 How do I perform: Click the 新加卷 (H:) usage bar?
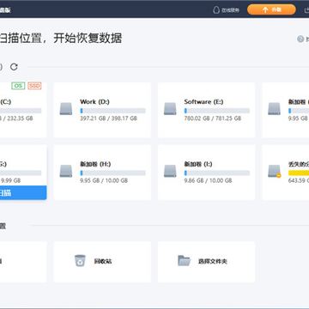click(x=112, y=173)
